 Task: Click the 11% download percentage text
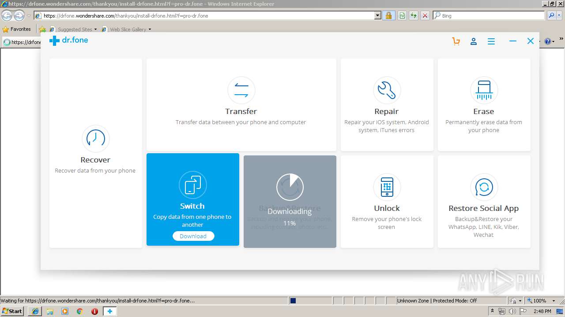point(290,223)
